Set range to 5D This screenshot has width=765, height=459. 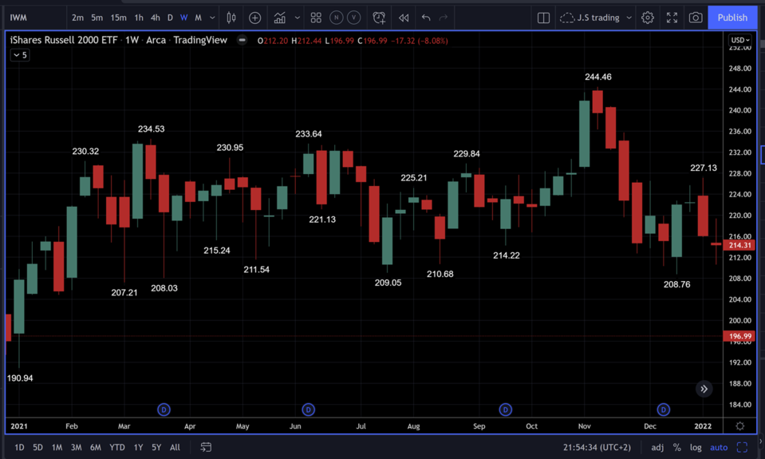click(x=38, y=447)
